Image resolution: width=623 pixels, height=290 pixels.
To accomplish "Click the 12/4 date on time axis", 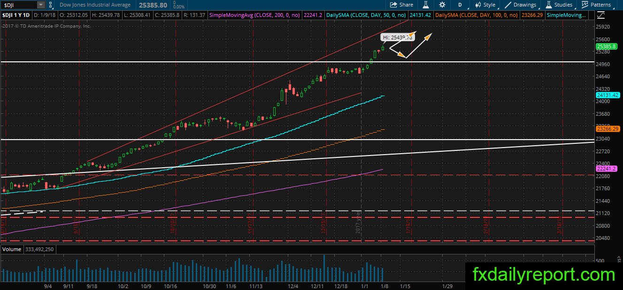I will [x=293, y=285].
